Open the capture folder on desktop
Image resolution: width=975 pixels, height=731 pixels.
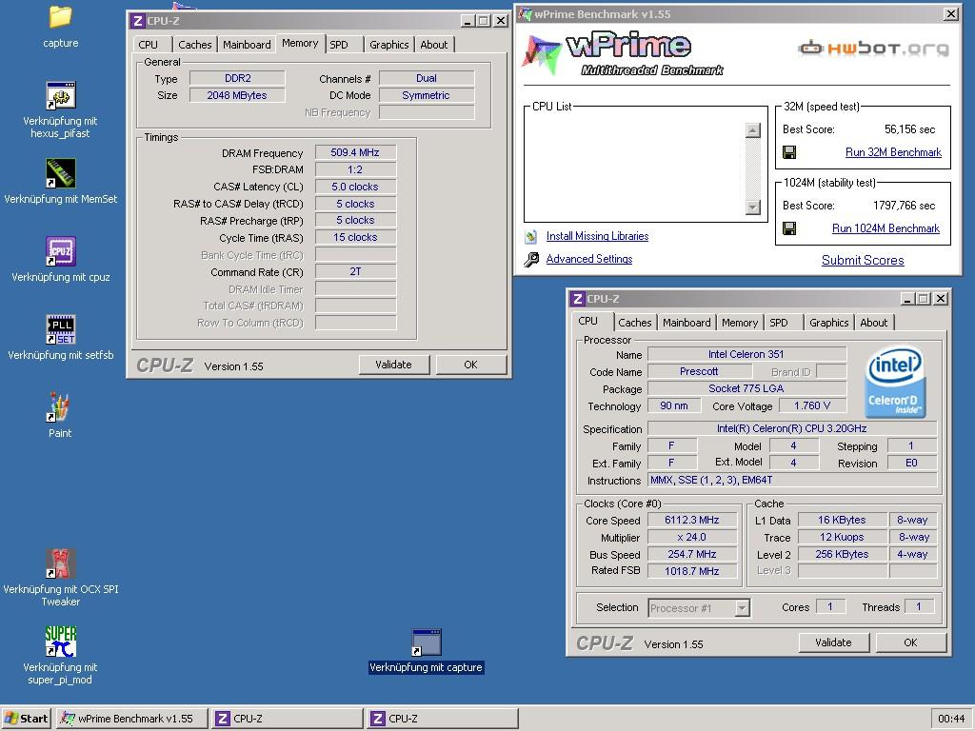(60, 17)
